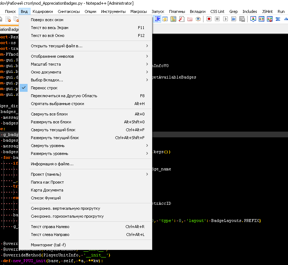Toggle the indent guide toolbar icon
The image size is (288, 265).
point(157,19)
